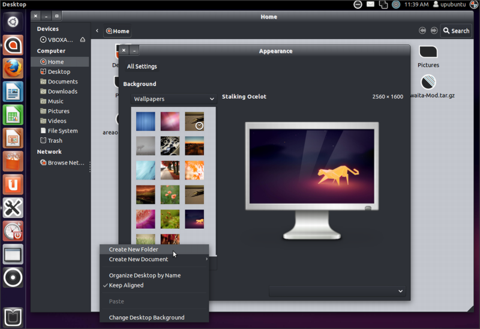
Task: Open the workspace window launcher icon
Action: [x=13, y=255]
